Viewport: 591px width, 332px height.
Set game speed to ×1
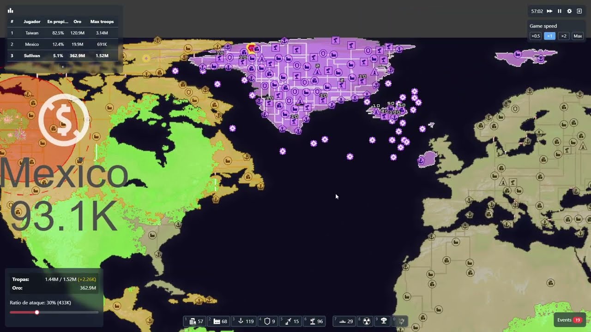(549, 36)
